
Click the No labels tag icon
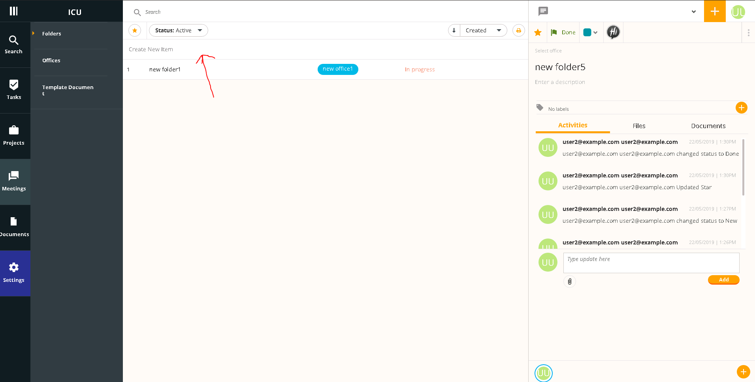[540, 107]
